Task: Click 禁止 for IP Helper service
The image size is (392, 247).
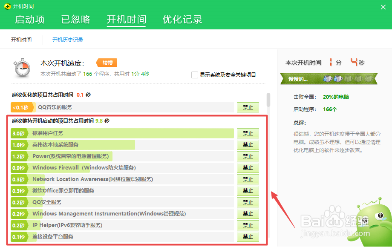Action: 248,225
